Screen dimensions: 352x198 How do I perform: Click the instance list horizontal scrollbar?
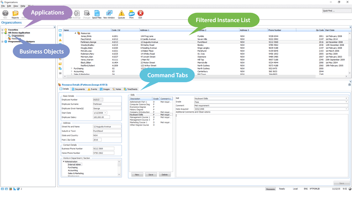tap(205, 76)
